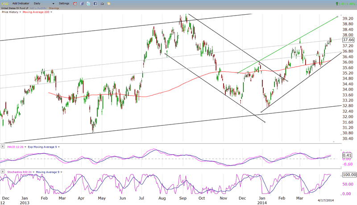
Task: Click the Stochastics value label 100.00
Action: coord(349,175)
